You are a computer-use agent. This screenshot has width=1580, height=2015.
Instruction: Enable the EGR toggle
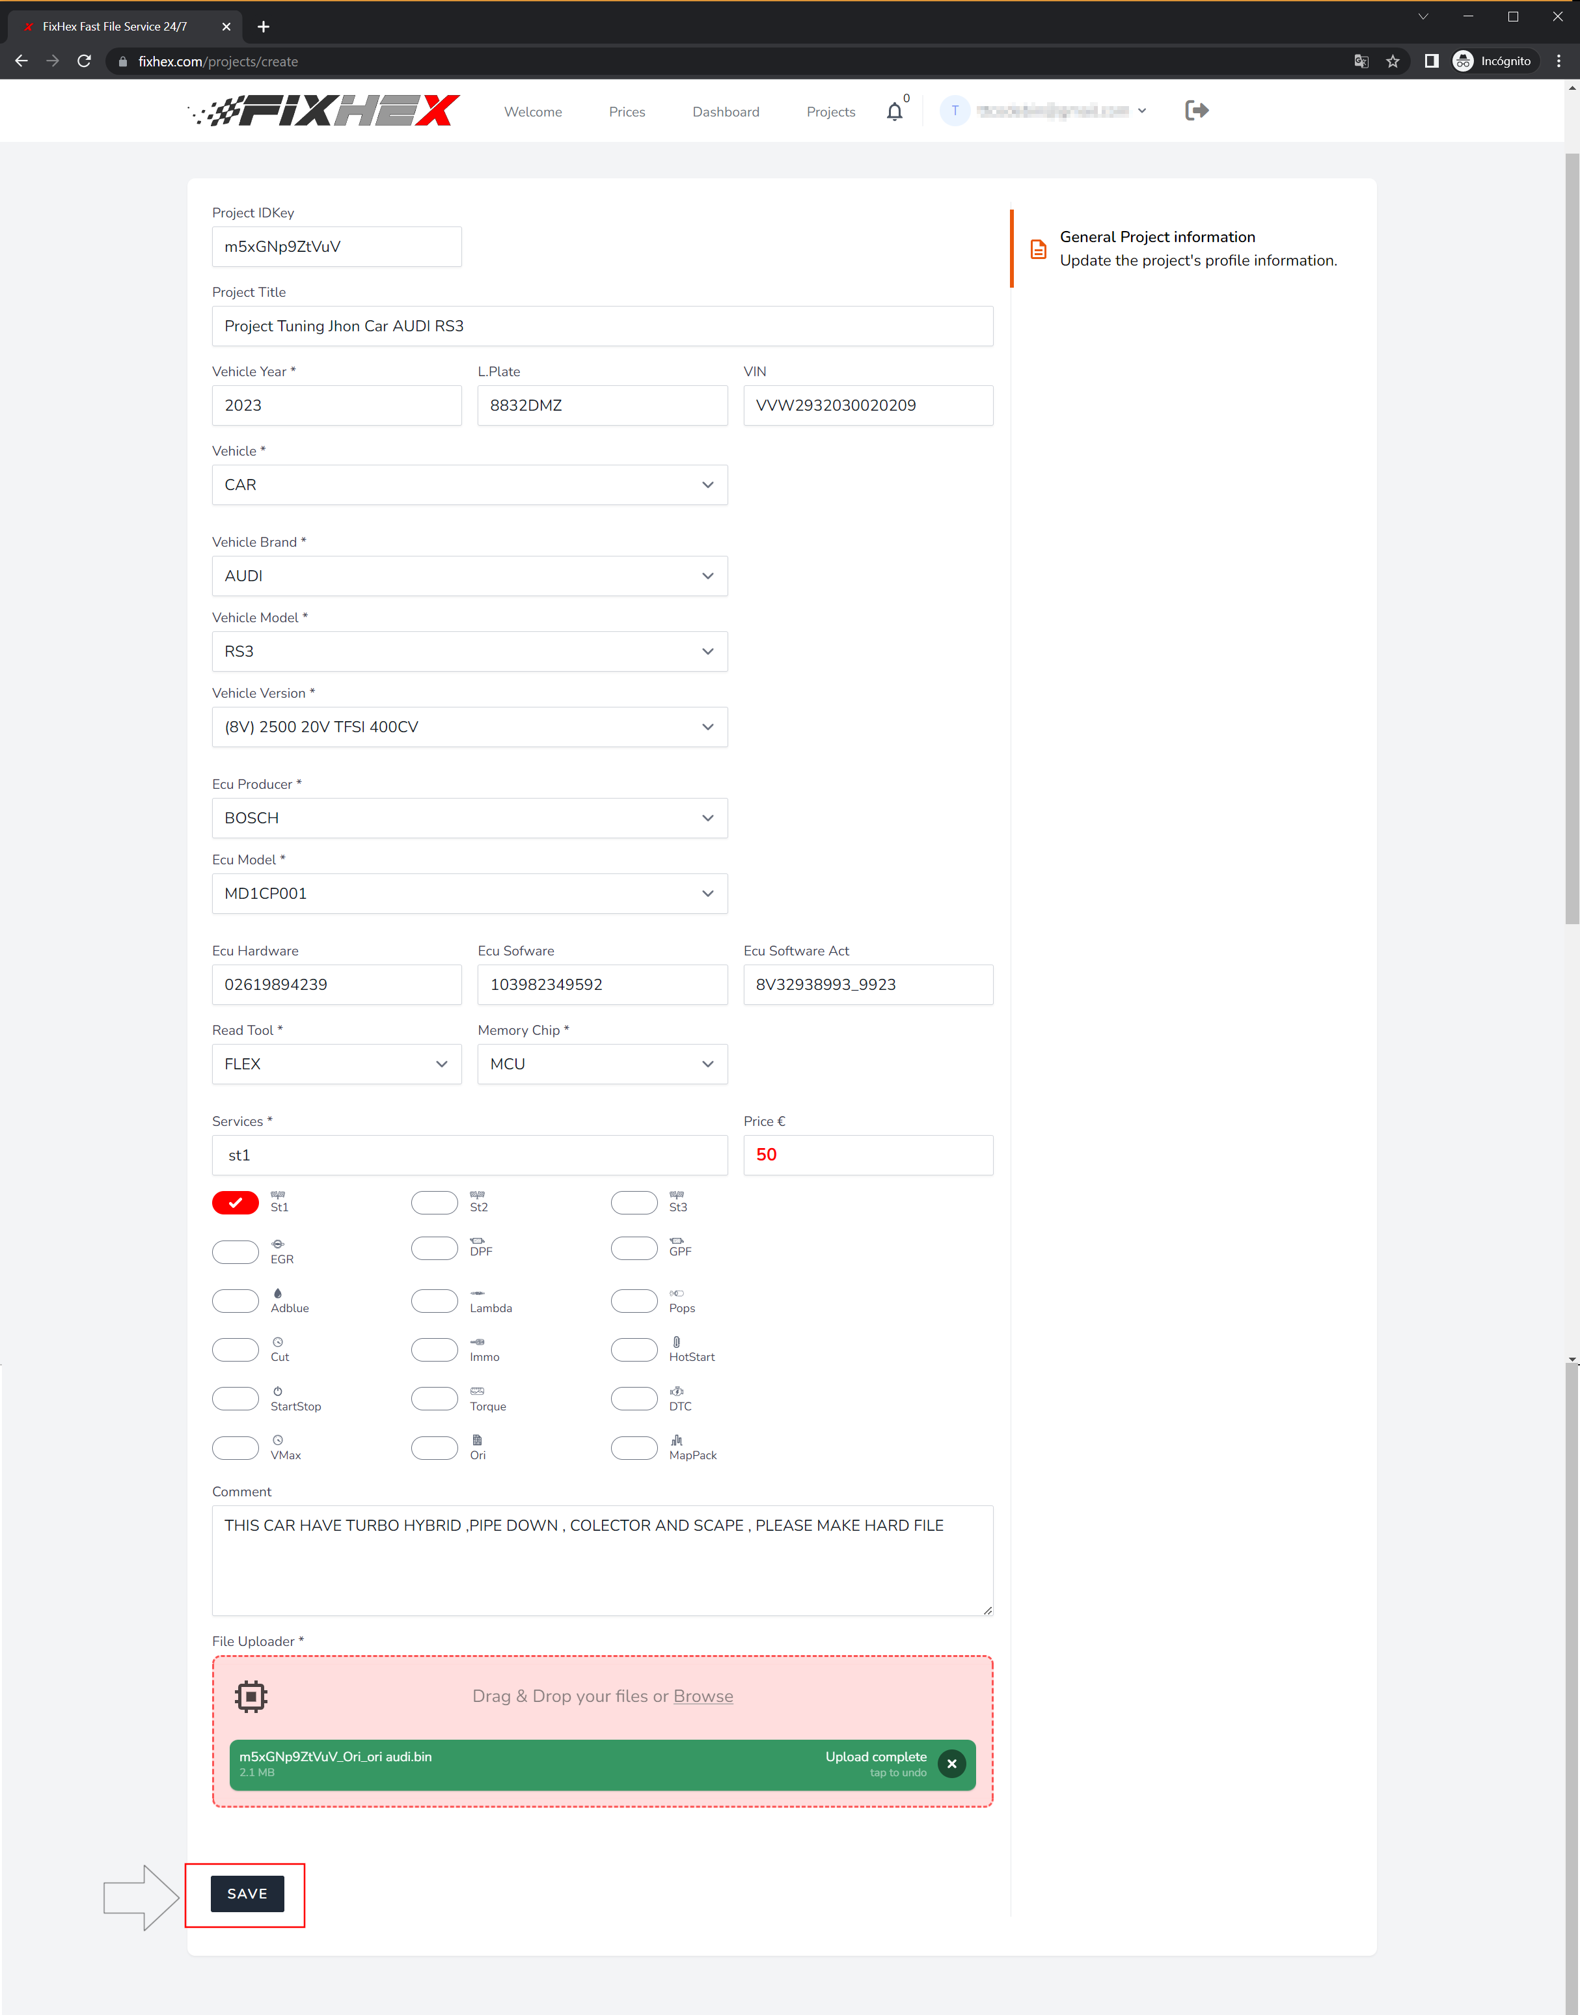pyautogui.click(x=235, y=1252)
